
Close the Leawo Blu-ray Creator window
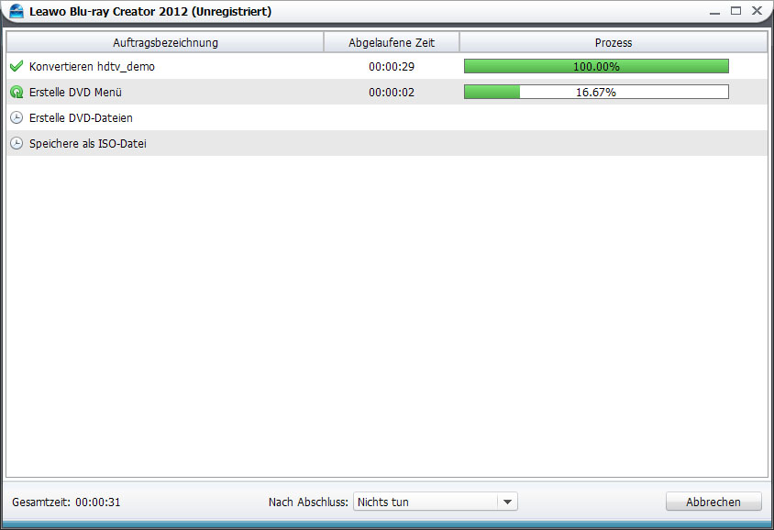[x=757, y=10]
